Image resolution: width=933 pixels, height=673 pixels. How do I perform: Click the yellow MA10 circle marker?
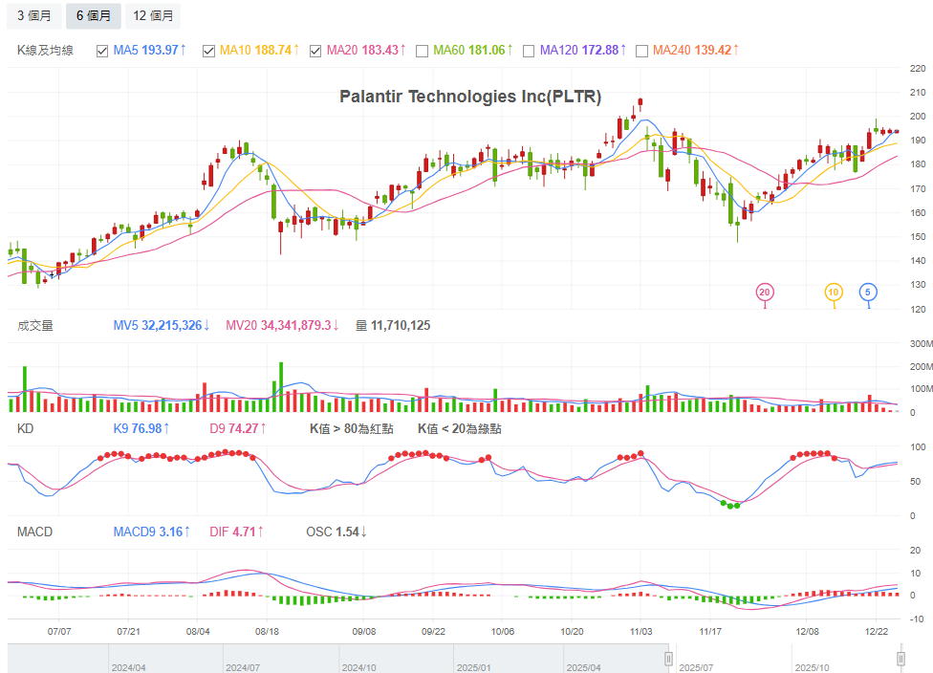(x=834, y=292)
